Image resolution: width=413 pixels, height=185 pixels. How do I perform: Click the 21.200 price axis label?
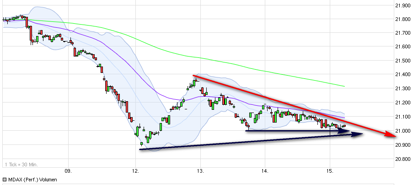pyautogui.click(x=403, y=103)
